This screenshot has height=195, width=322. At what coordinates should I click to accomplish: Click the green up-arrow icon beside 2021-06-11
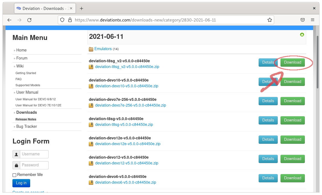(x=302, y=34)
